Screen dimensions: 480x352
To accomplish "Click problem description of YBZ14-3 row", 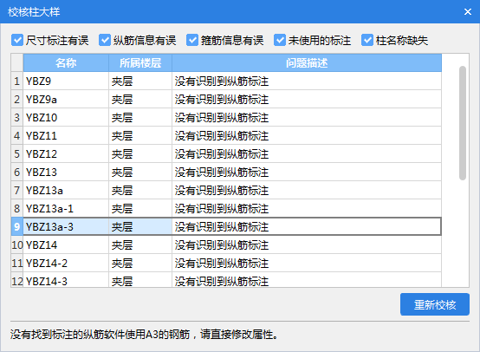I will 307,280.
